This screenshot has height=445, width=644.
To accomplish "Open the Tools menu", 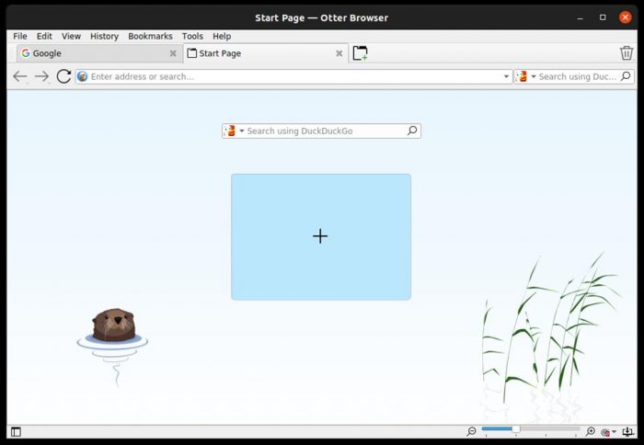I will pos(192,36).
